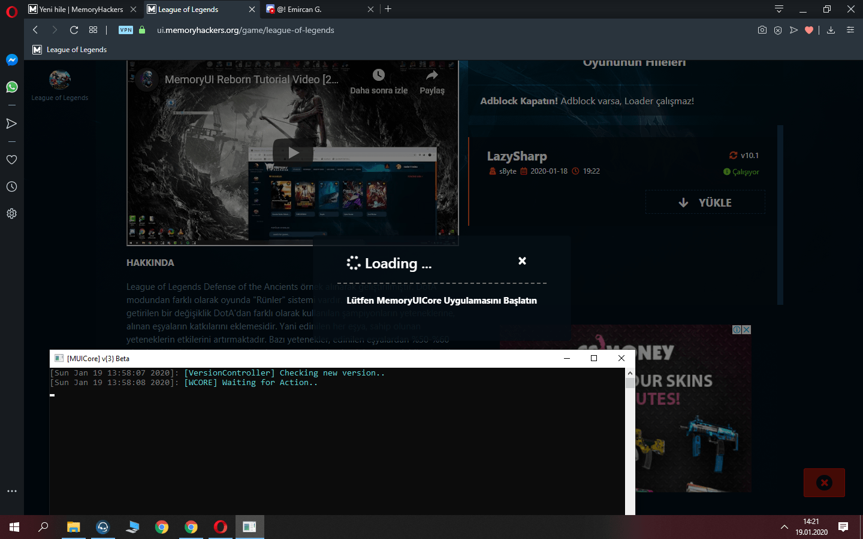Open tab list menu icon
The image size is (863, 539).
778,9
